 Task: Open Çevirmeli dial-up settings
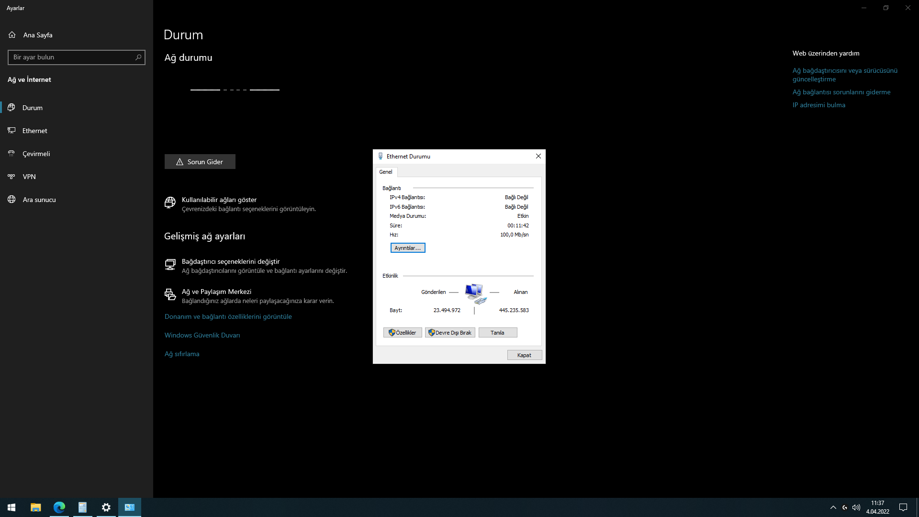pos(36,154)
